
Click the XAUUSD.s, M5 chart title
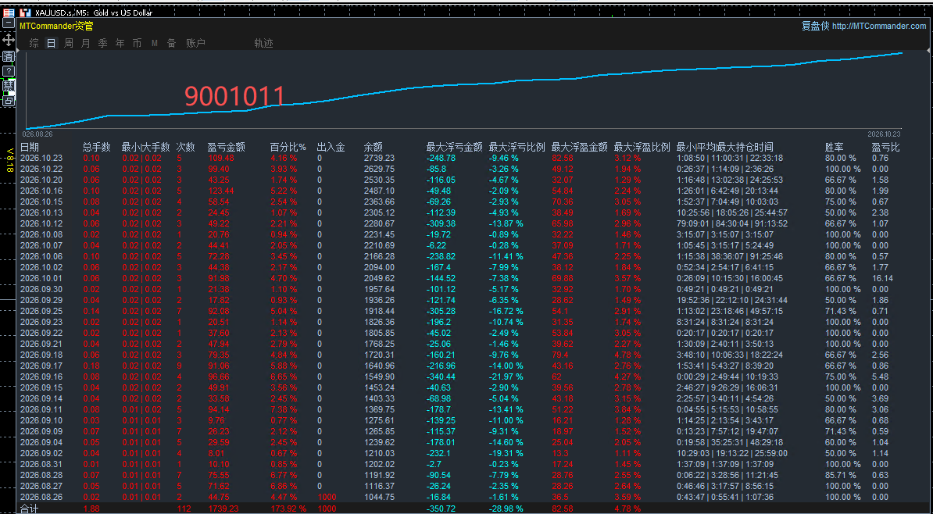click(x=94, y=12)
